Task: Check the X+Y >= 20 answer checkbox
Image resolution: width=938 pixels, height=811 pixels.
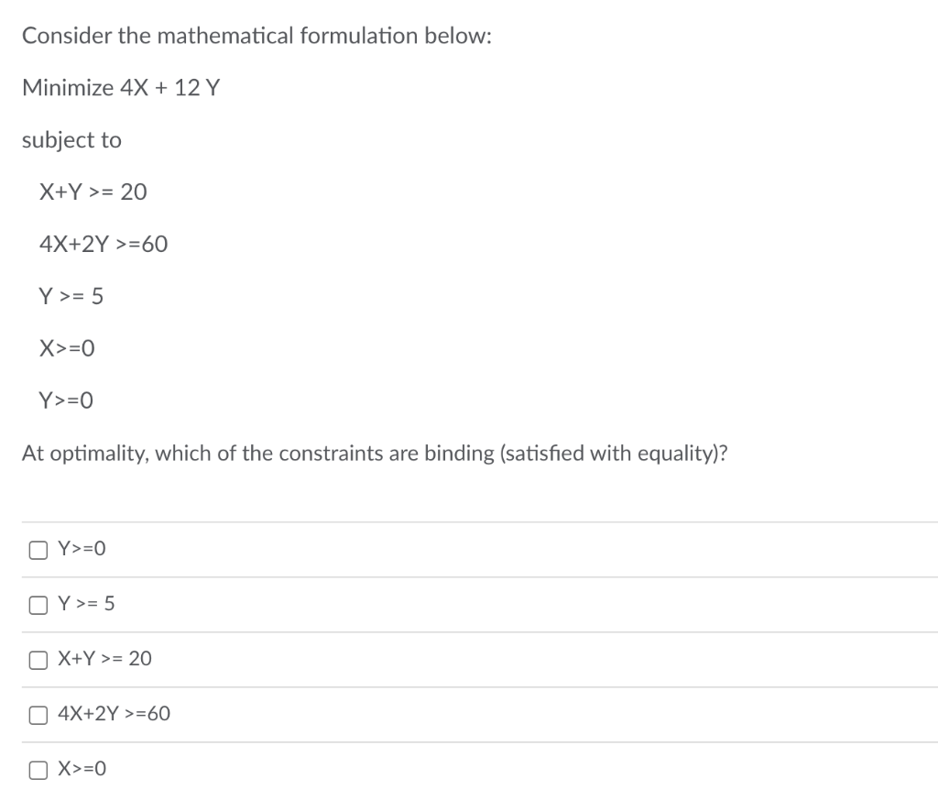Action: (37, 659)
